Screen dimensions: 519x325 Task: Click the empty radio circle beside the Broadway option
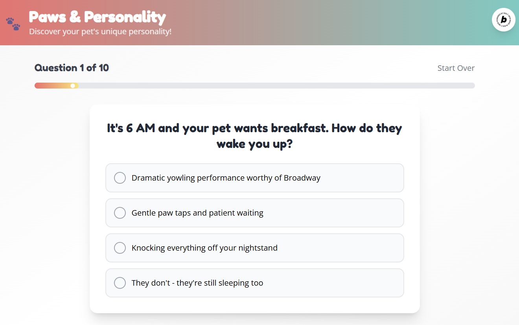(120, 178)
